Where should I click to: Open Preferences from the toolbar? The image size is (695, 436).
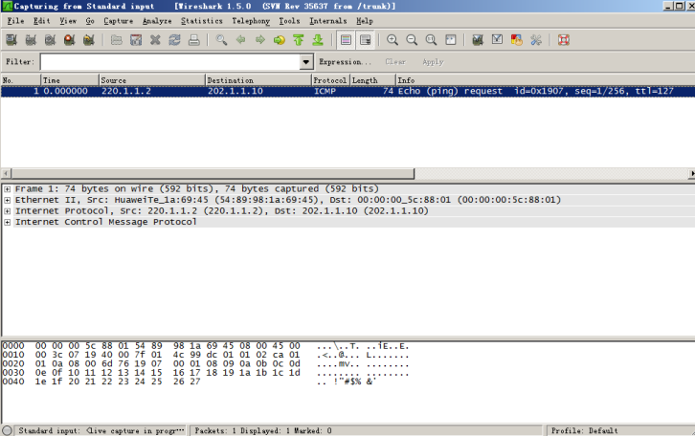[536, 40]
